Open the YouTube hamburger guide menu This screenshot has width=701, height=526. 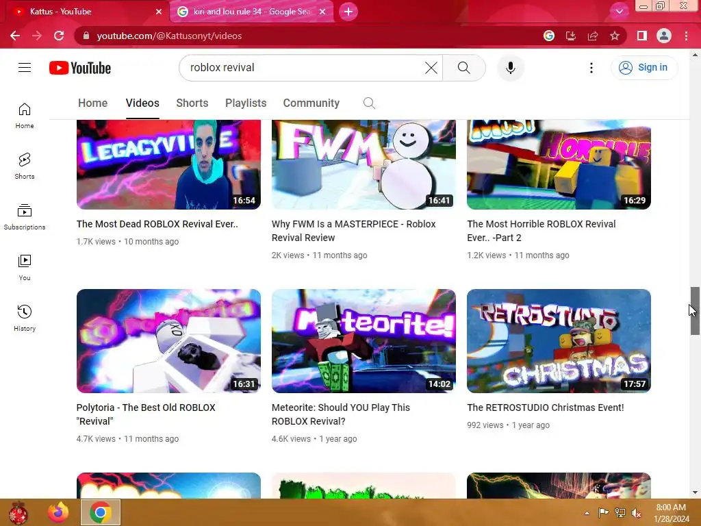pos(25,68)
